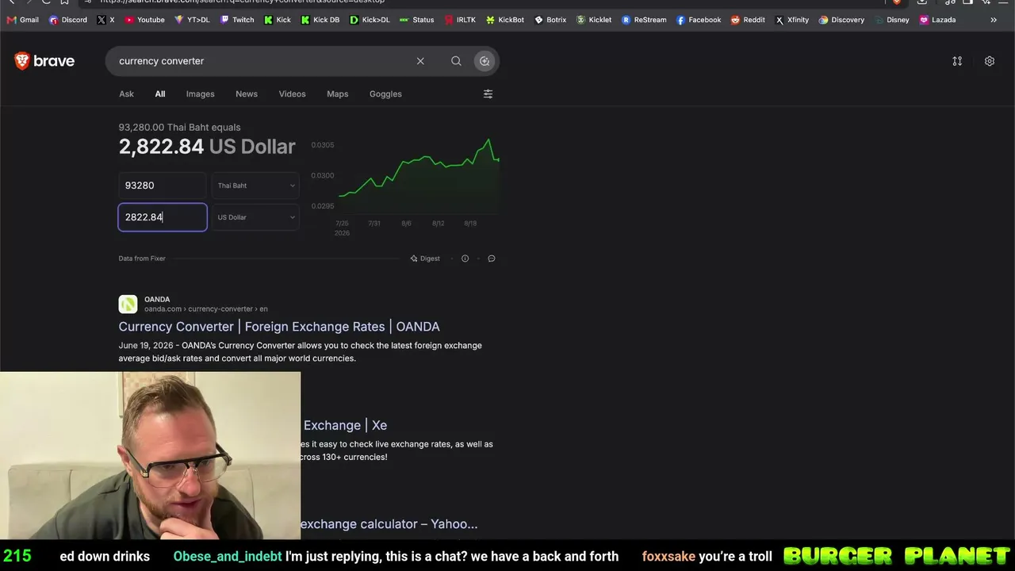Viewport: 1015px width, 571px height.
Task: Open the 'exchange calculator – Yahoo...' result
Action: pyautogui.click(x=389, y=524)
